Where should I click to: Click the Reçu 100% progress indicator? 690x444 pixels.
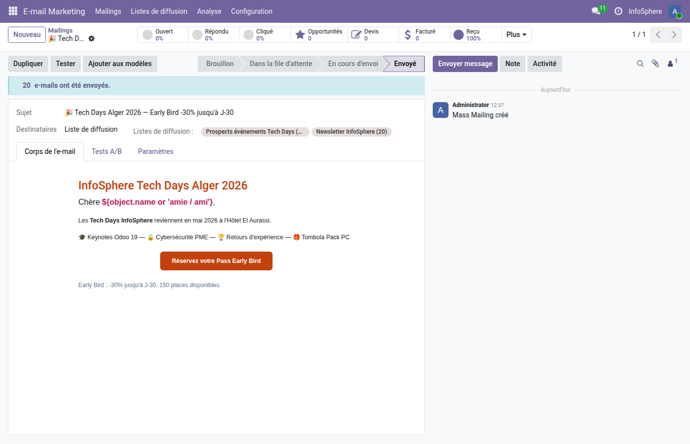[459, 35]
